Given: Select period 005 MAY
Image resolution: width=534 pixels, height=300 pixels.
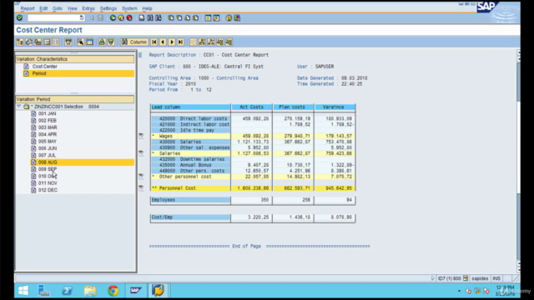Looking at the screenshot, I should [48, 141].
